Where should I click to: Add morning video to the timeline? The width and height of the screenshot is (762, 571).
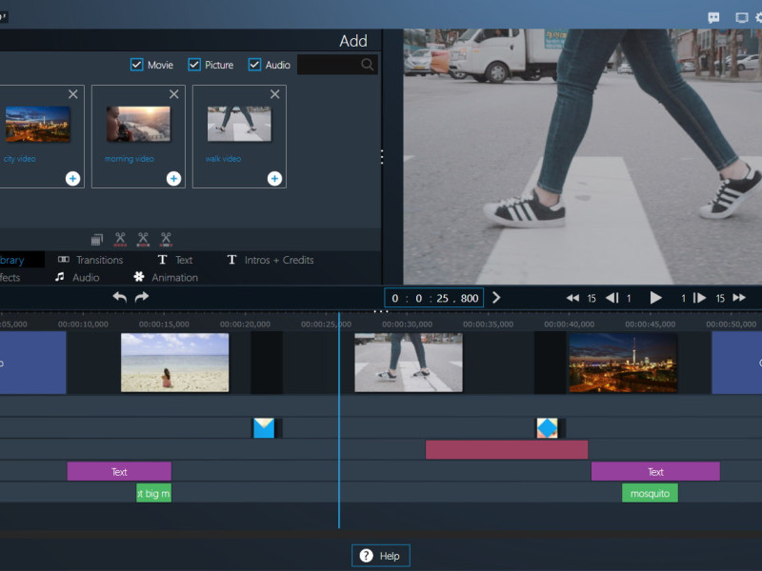173,179
